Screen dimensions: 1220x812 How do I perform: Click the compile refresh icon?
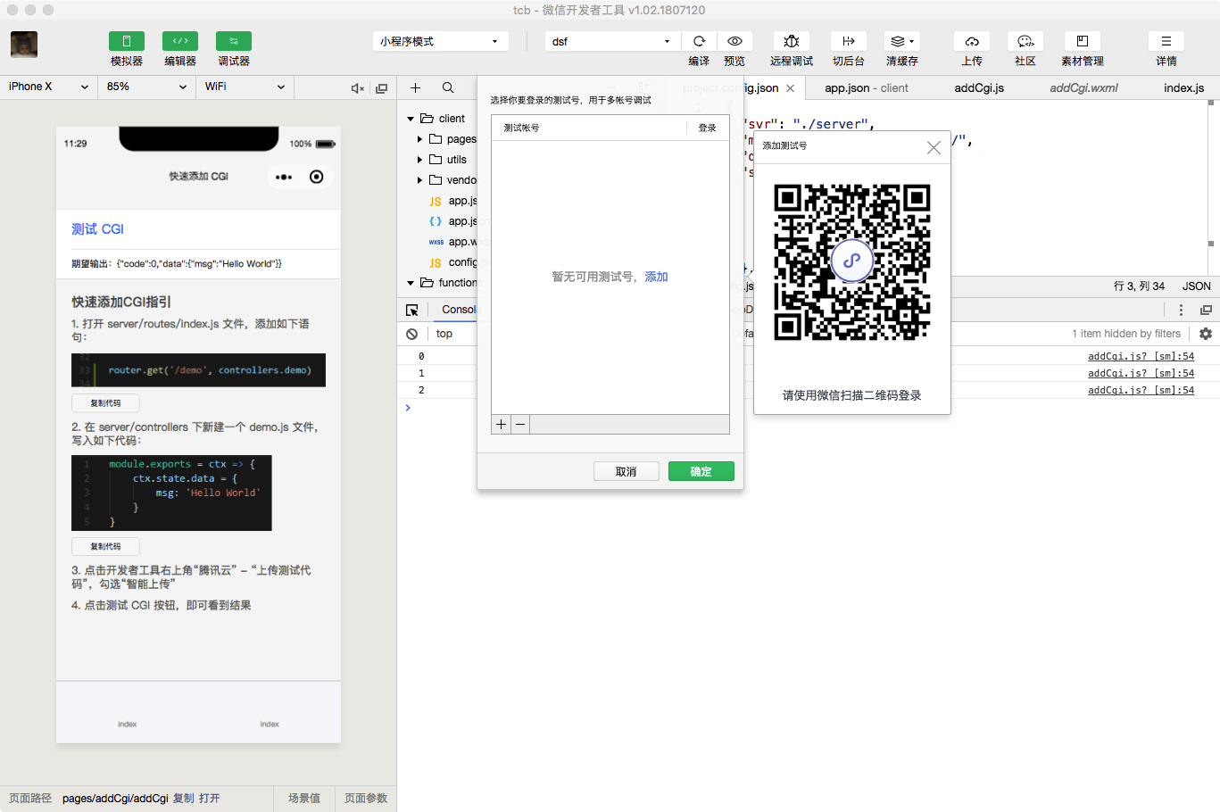(x=699, y=41)
